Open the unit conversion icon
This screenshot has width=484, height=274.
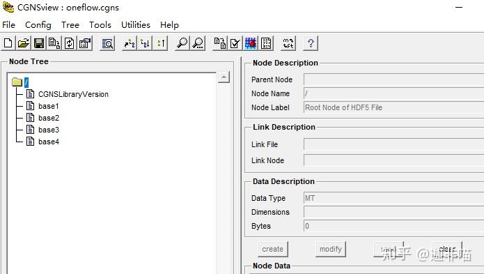coord(288,43)
